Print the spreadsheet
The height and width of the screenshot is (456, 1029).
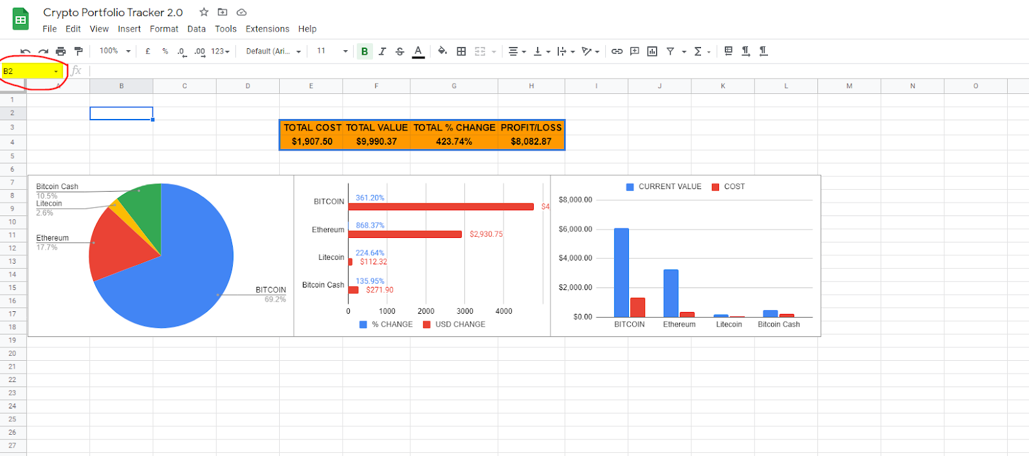coord(60,51)
